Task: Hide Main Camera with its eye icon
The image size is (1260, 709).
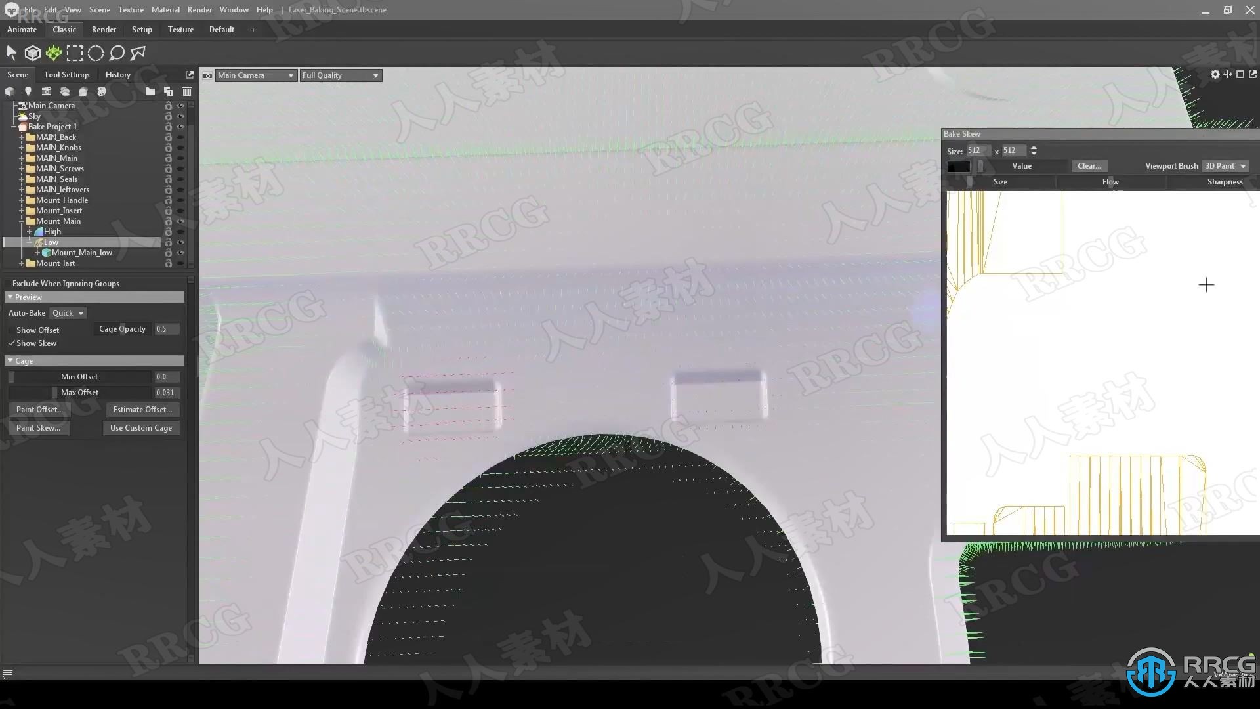Action: tap(180, 106)
